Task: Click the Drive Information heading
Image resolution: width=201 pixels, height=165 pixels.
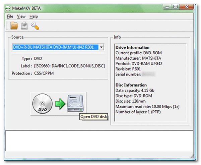Action: click(132, 48)
